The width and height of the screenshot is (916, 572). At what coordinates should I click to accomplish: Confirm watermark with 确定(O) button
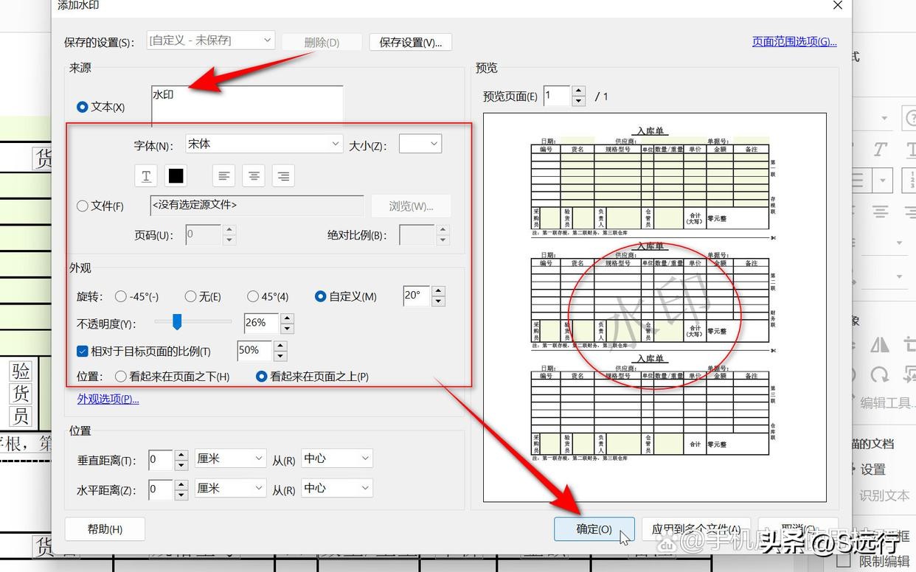pos(594,529)
